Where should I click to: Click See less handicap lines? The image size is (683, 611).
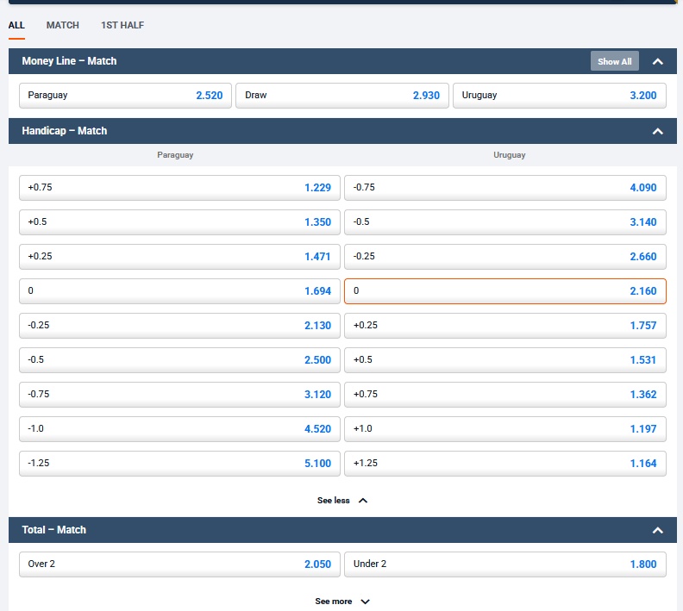coord(341,500)
